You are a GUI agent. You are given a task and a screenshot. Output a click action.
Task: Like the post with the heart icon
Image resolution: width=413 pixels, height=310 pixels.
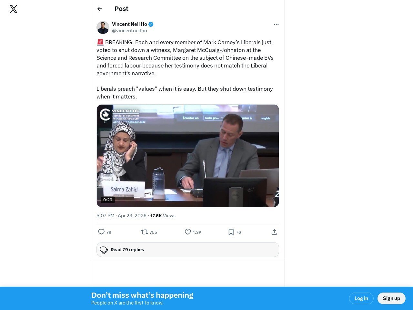(188, 232)
